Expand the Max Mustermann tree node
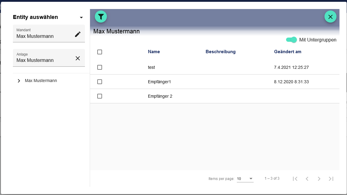 pyautogui.click(x=19, y=81)
